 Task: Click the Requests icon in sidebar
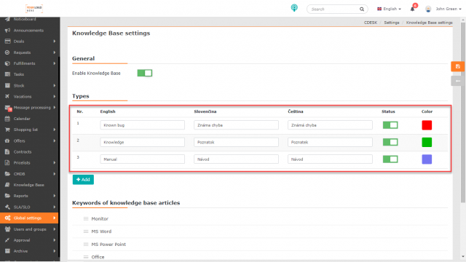click(7, 52)
